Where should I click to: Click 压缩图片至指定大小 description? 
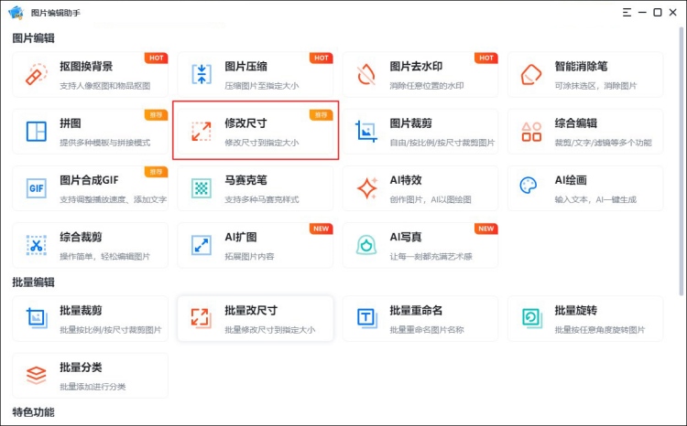coord(262,86)
